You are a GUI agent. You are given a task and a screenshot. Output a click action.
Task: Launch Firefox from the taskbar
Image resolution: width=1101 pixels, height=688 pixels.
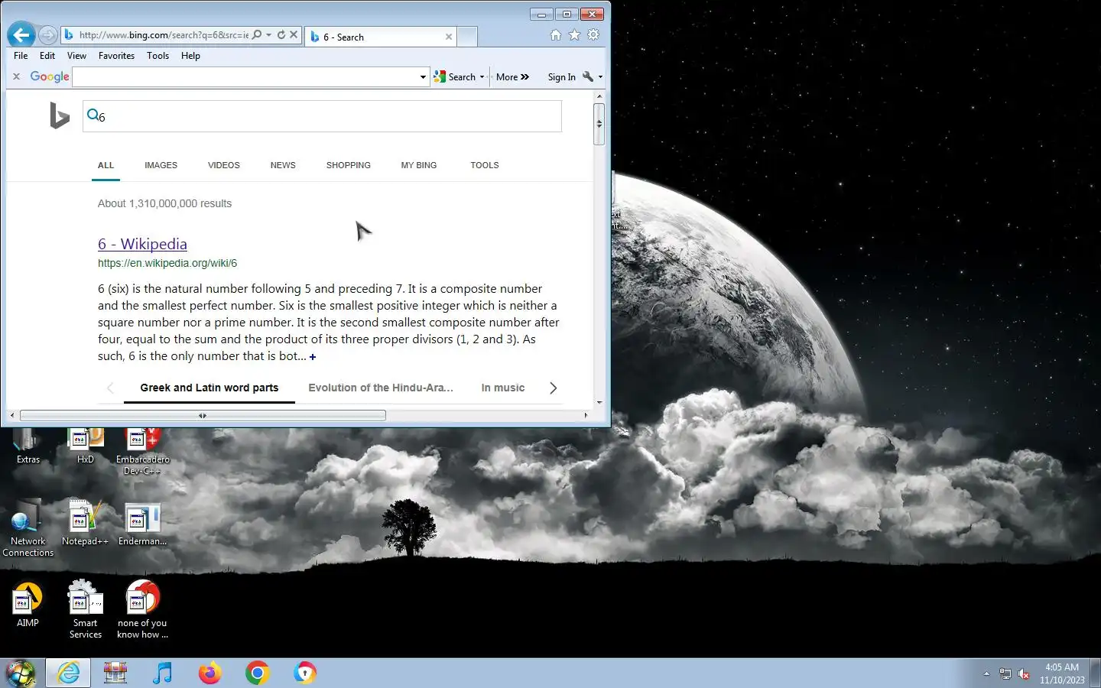pos(209,673)
